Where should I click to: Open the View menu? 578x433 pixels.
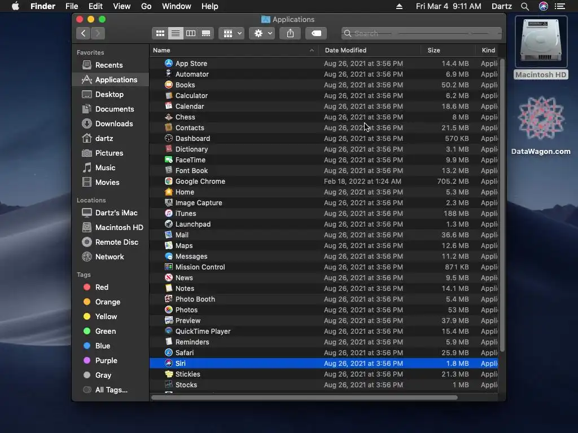(122, 6)
